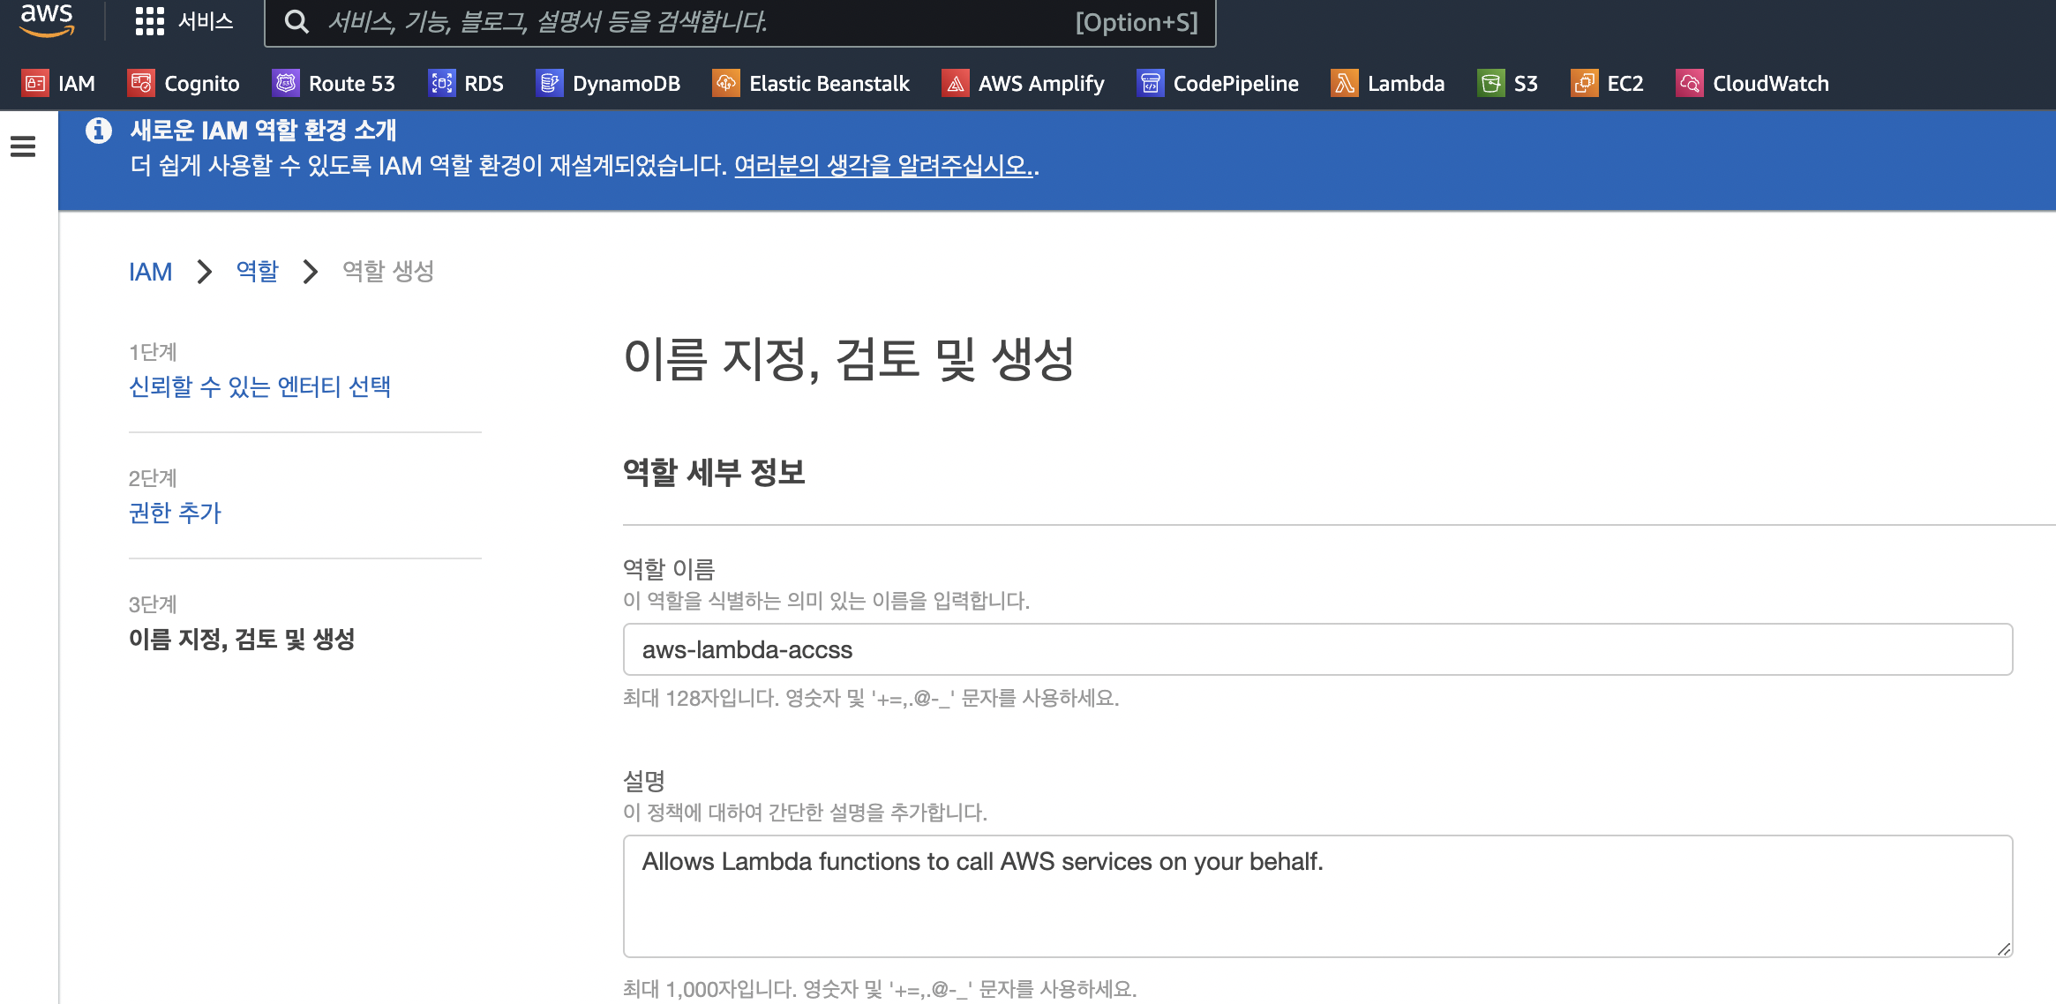Open the DynamoDB service shortcut
This screenshot has width=2056, height=1004.
coord(608,84)
